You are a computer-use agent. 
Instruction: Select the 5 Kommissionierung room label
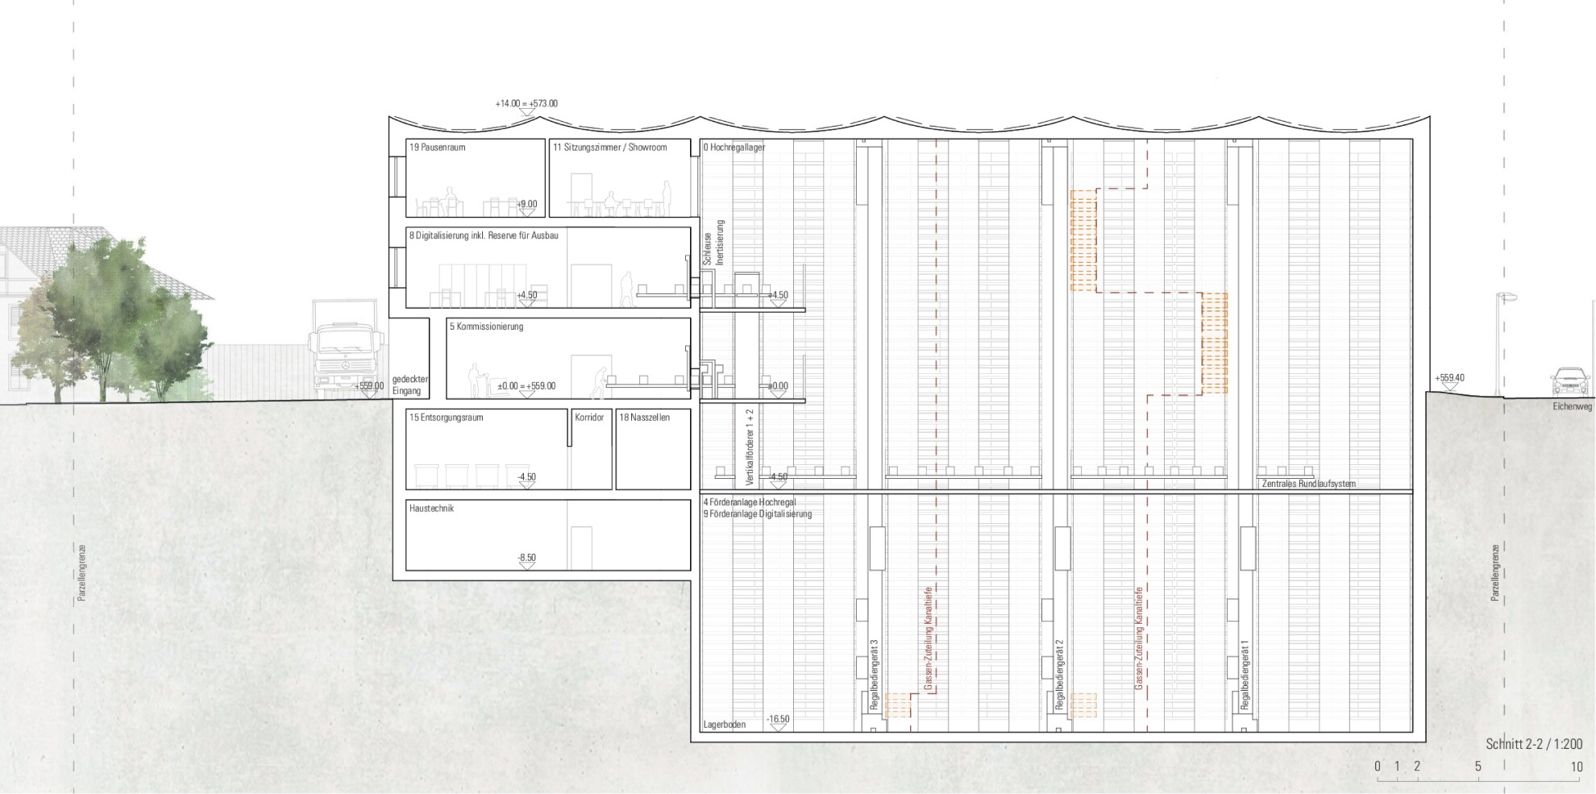[x=486, y=327]
